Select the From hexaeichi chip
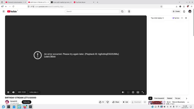This screenshot has height=109, width=194. click(159, 98)
